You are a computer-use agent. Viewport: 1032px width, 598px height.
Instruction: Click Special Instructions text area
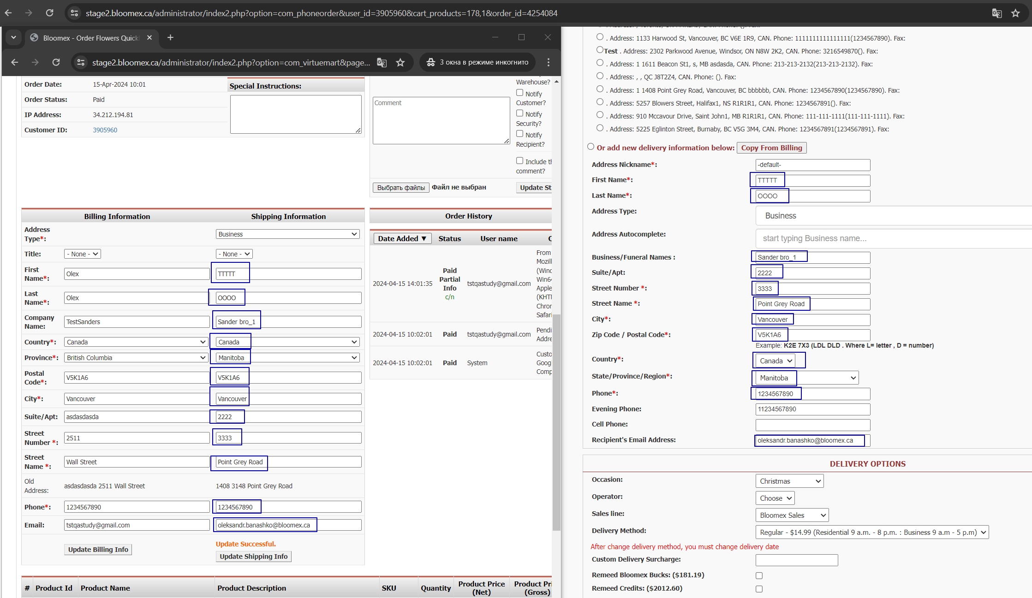click(x=296, y=114)
